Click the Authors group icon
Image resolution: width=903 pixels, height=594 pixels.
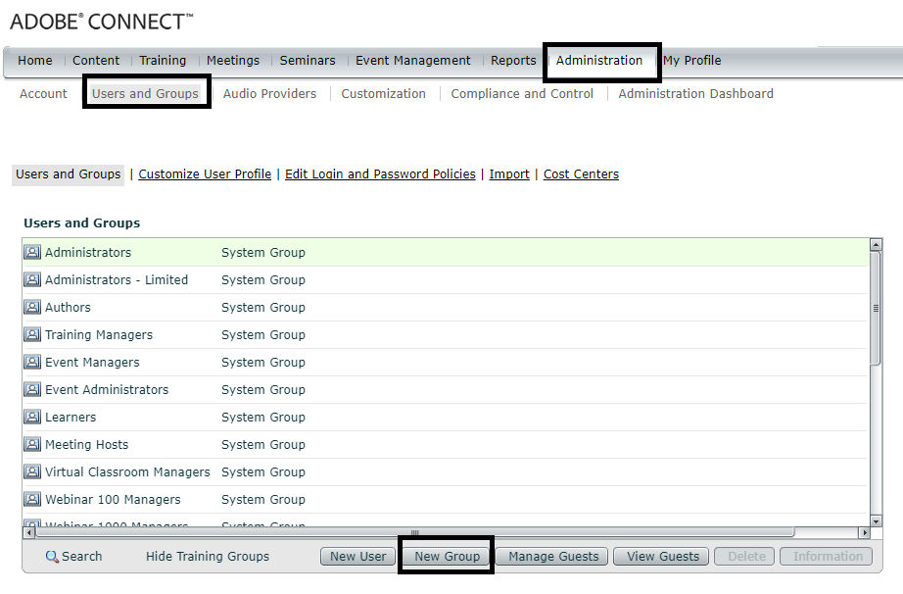pos(32,307)
